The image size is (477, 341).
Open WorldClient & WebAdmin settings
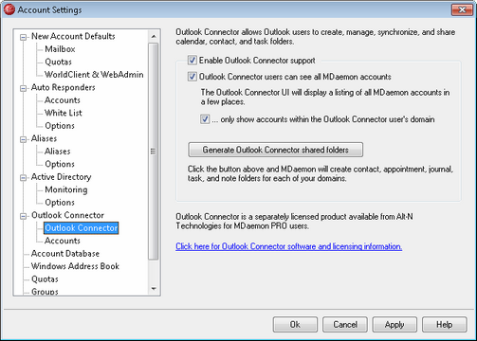94,75
